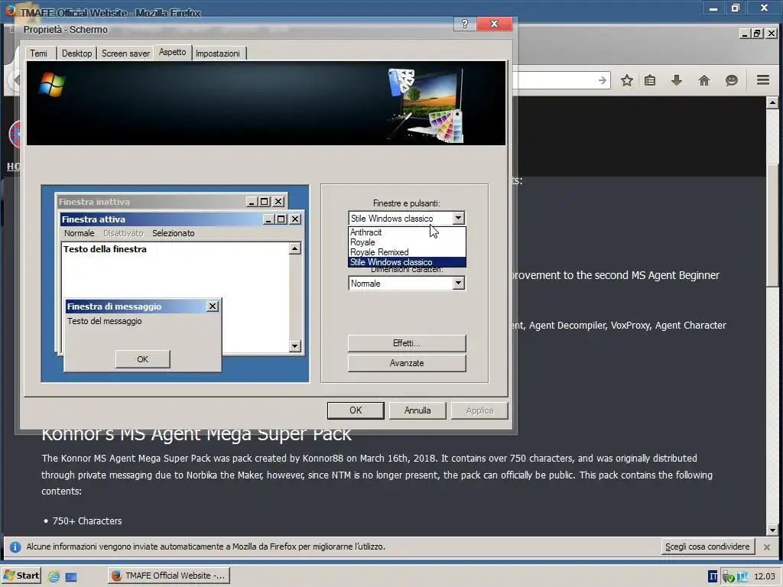Switch to TMAFE Official Website taskbar button

169,576
